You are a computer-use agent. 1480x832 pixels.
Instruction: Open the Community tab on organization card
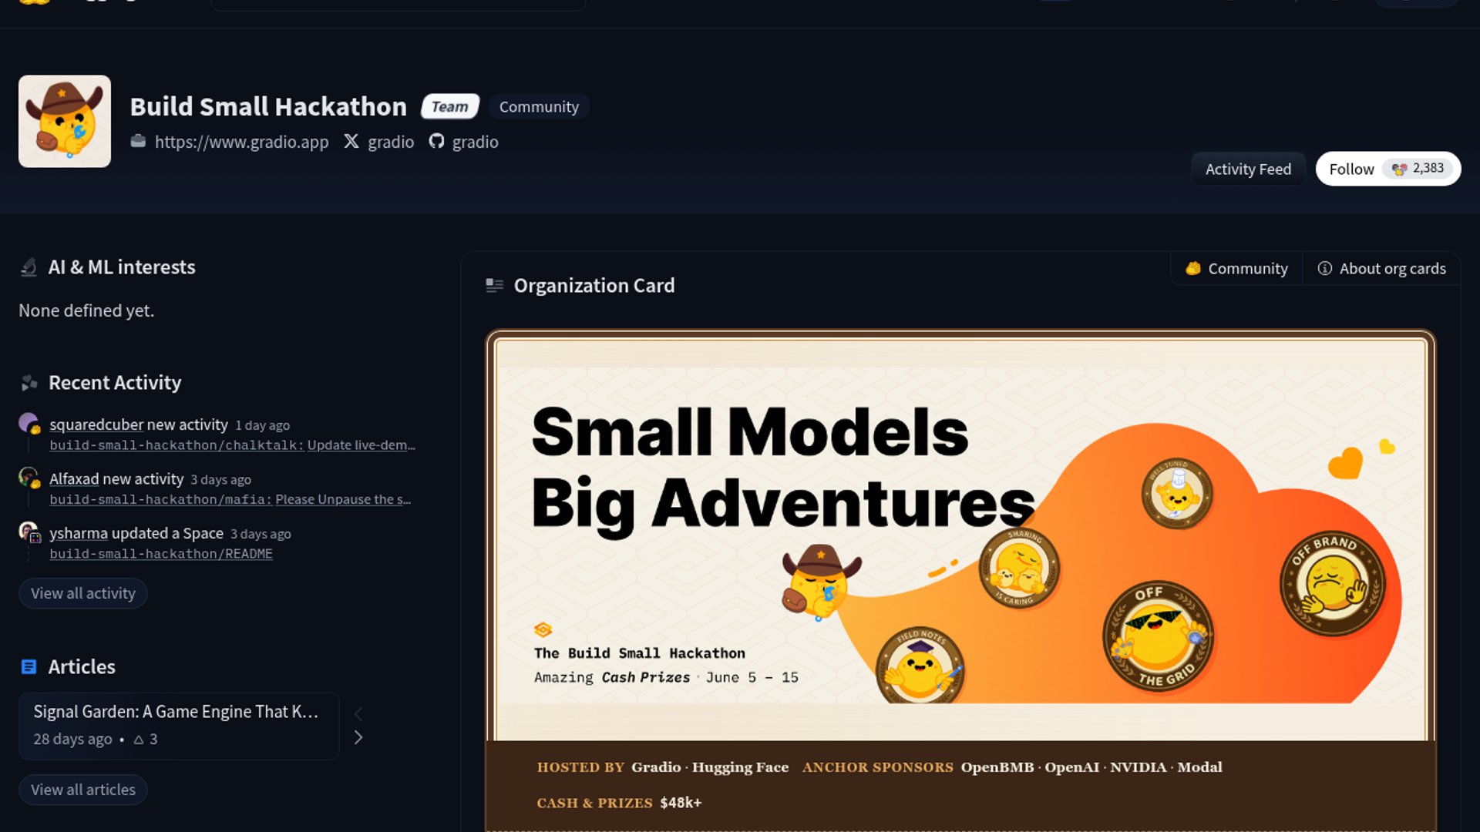(1236, 268)
